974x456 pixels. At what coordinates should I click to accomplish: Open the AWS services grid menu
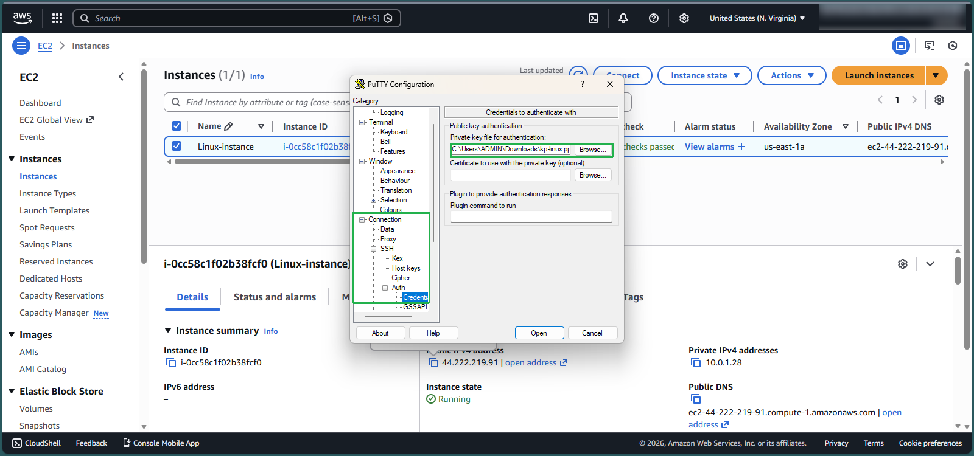click(57, 18)
